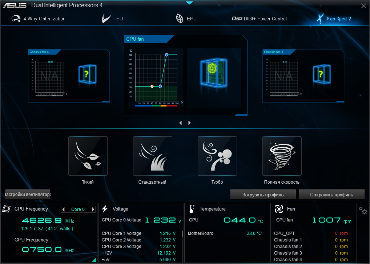Click the +5V voltage row
This screenshot has width=370, height=264.
pyautogui.click(x=139, y=259)
